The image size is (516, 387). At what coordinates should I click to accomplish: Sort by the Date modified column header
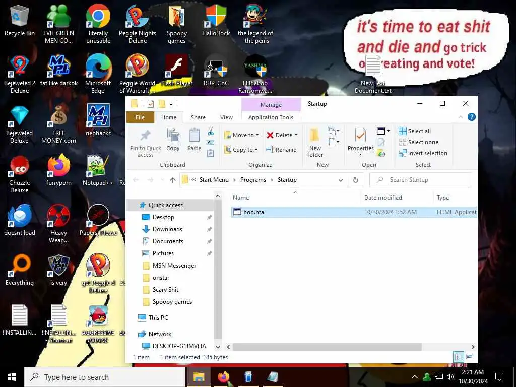[383, 198]
